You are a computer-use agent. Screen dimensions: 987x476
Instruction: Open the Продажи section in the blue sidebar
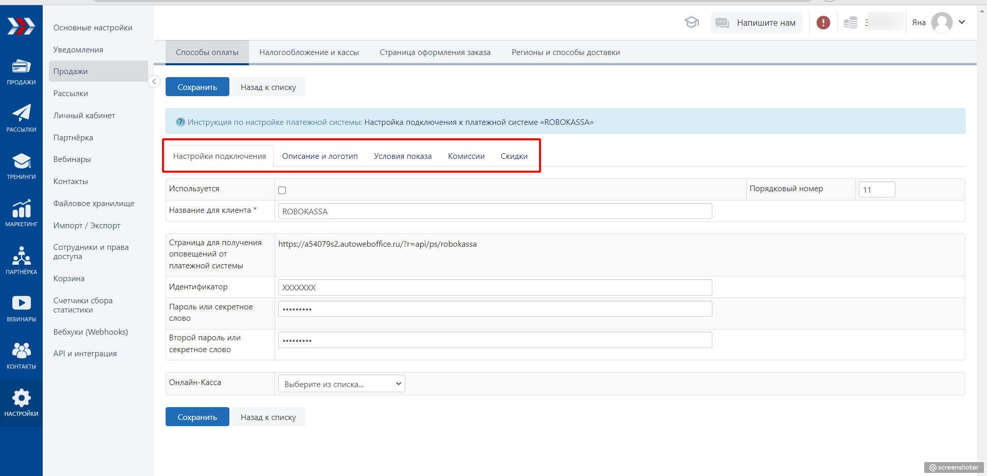coord(21,72)
